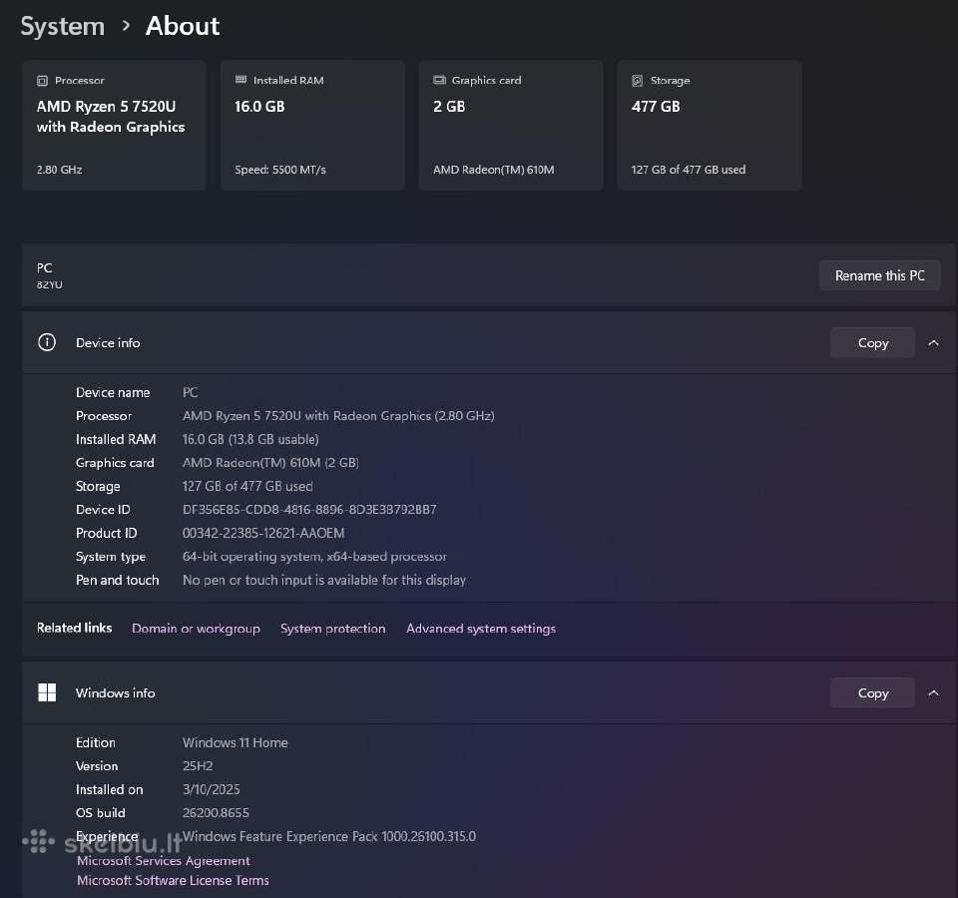Image resolution: width=958 pixels, height=898 pixels.
Task: Copy the Device info details
Action: click(x=872, y=343)
